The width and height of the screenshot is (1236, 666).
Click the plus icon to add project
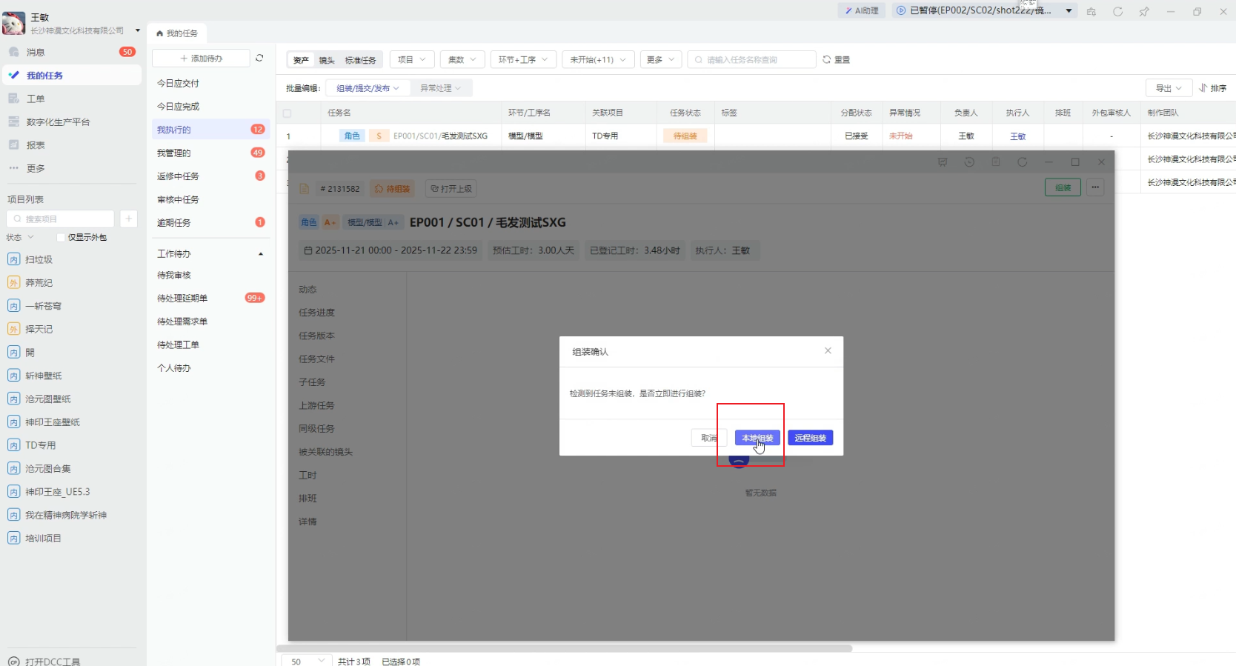click(x=128, y=219)
